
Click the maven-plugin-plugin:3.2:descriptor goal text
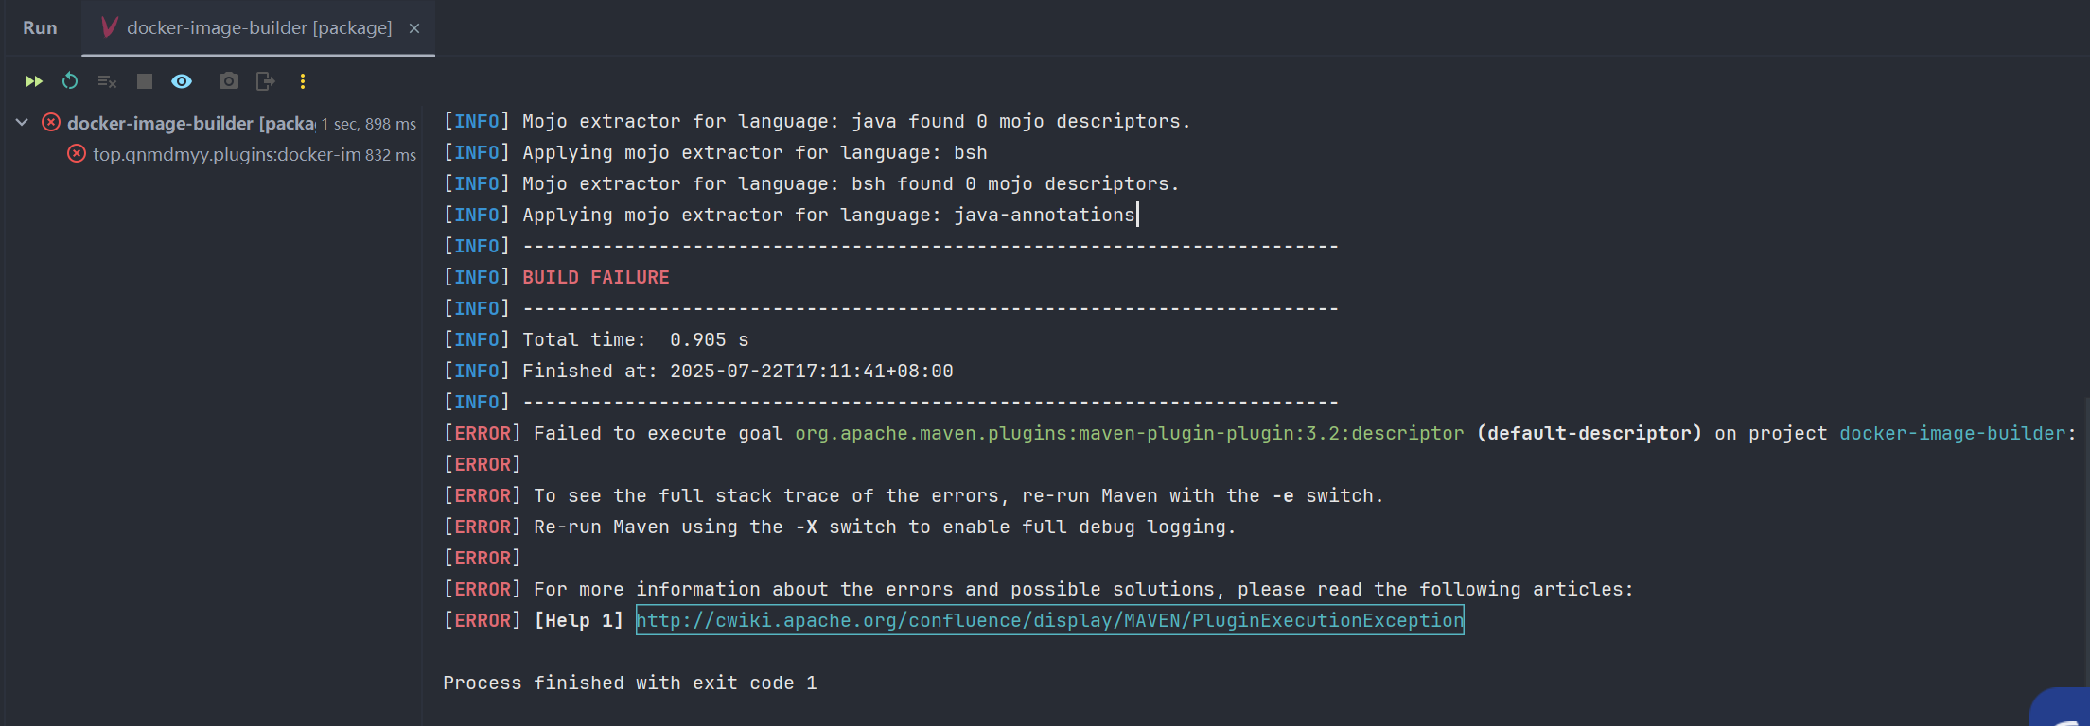(1129, 433)
